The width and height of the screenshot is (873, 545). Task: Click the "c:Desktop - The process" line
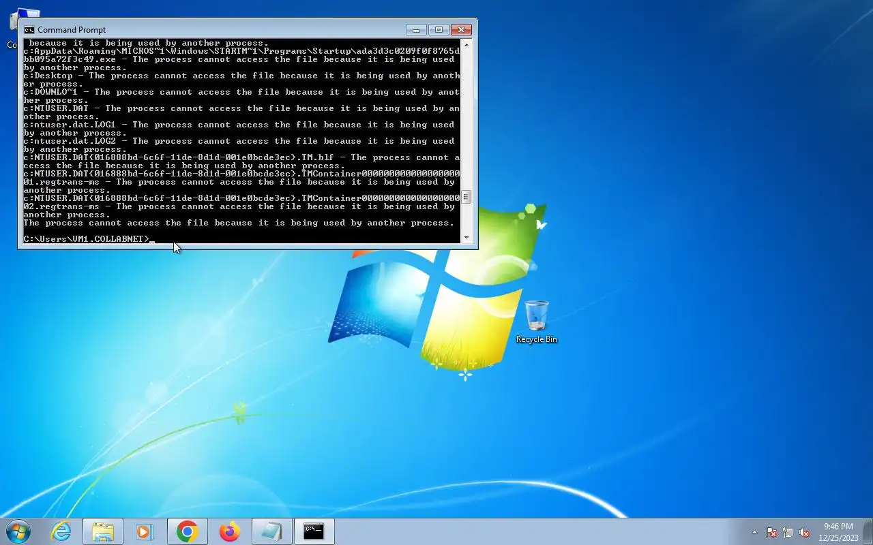241,76
